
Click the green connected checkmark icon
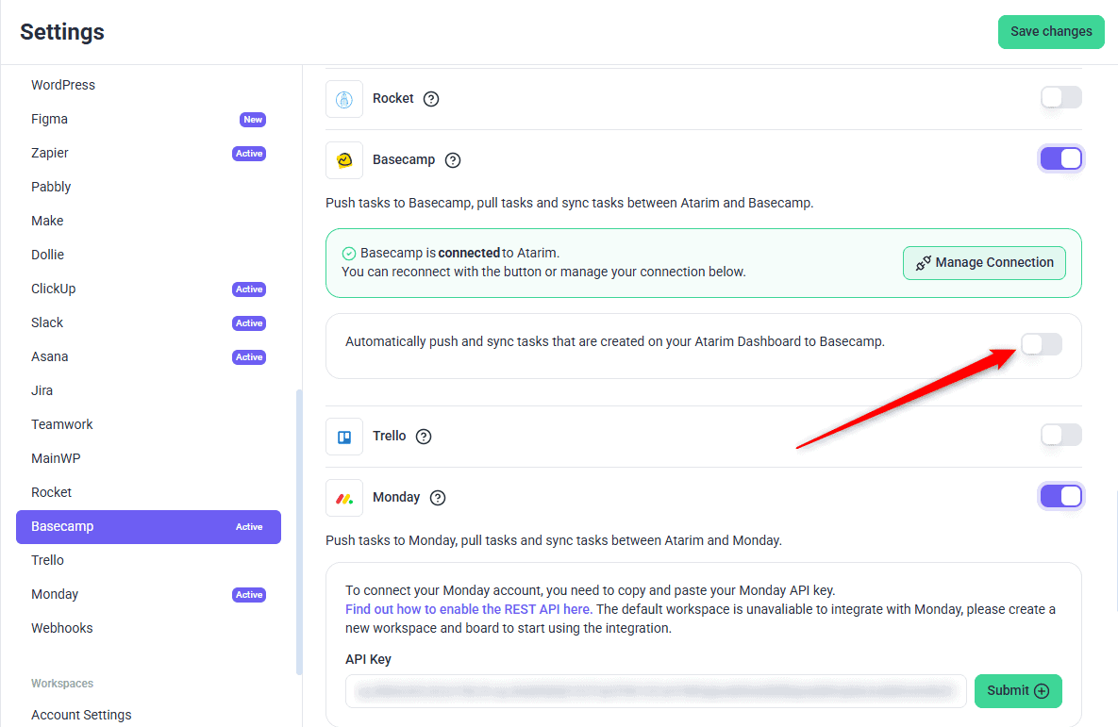[x=349, y=254]
